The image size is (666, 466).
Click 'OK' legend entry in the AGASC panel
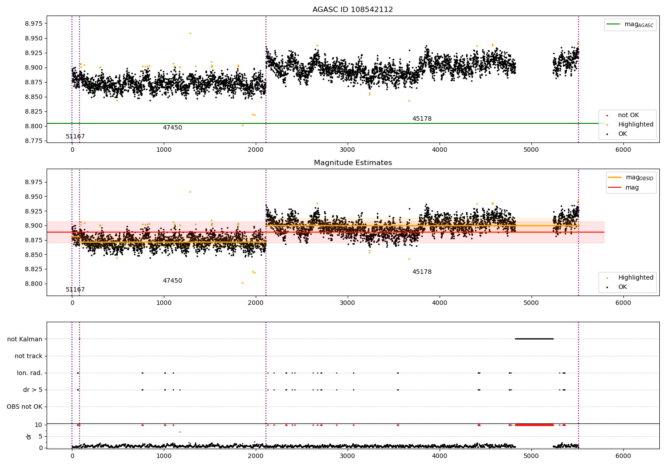point(622,134)
